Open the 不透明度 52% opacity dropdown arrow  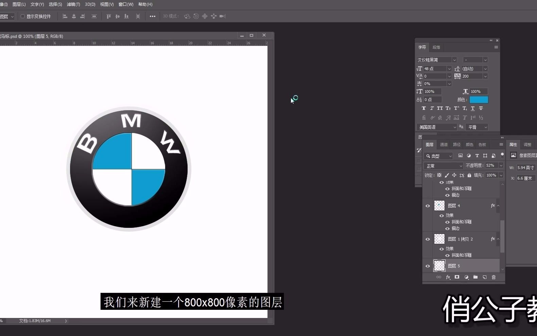501,165
